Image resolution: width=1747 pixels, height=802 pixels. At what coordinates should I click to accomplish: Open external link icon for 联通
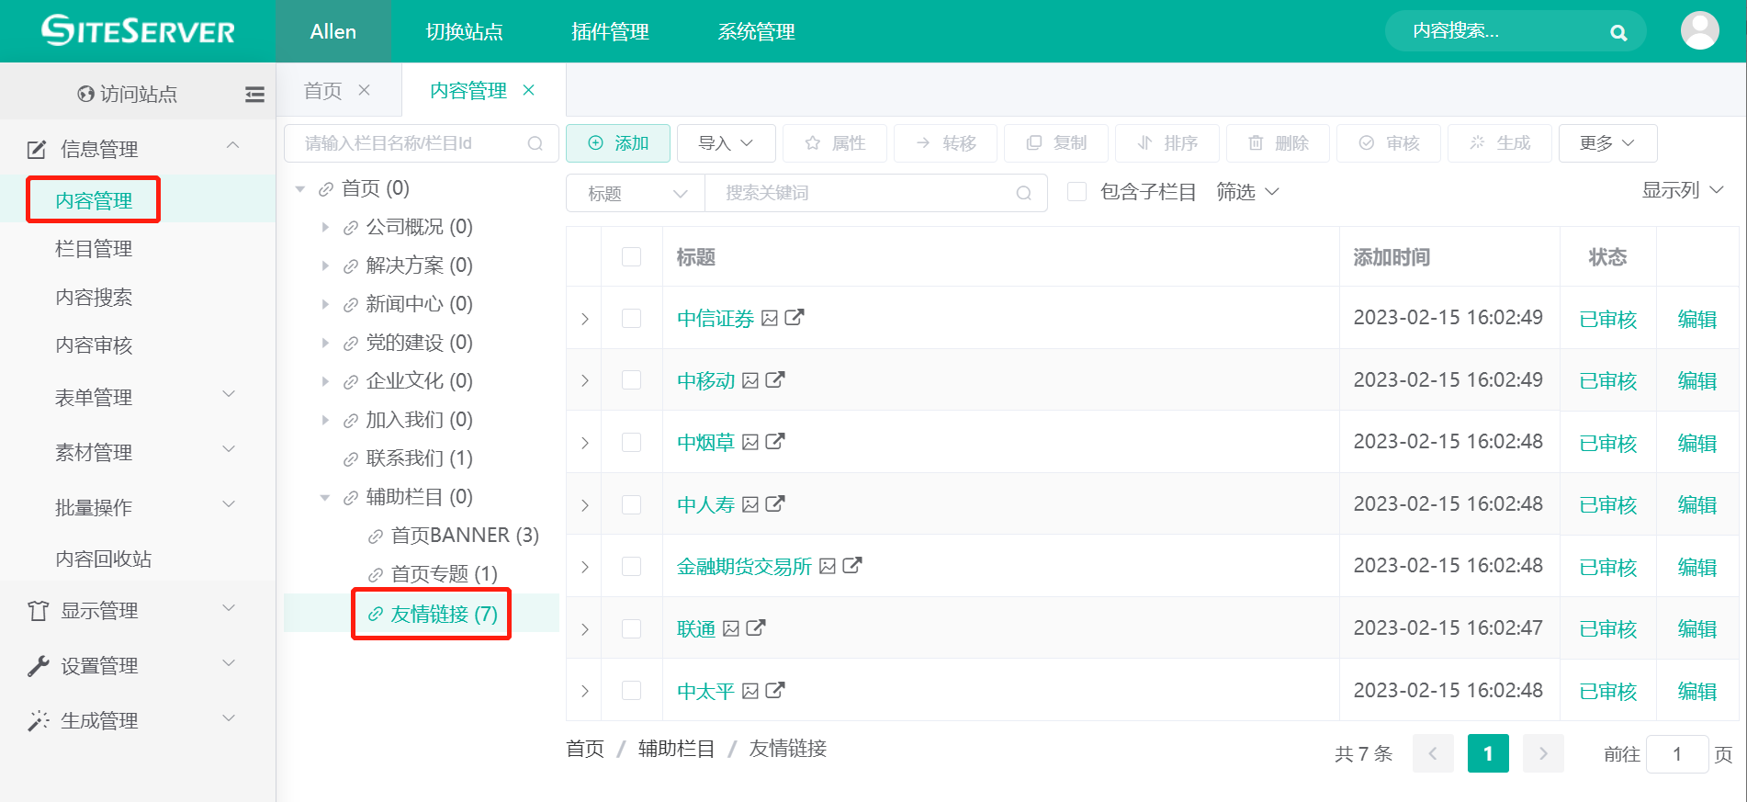(756, 627)
